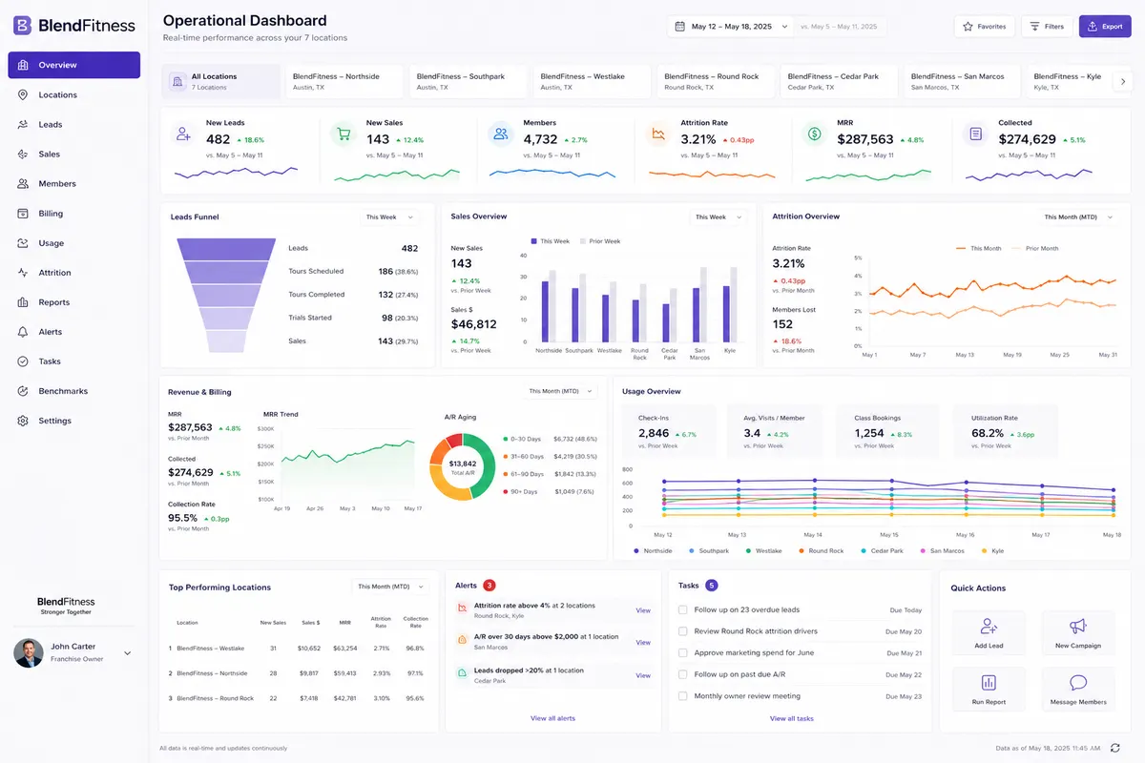Check 'Follow up on 23 overdue leads' task
This screenshot has width=1145, height=763.
click(682, 609)
